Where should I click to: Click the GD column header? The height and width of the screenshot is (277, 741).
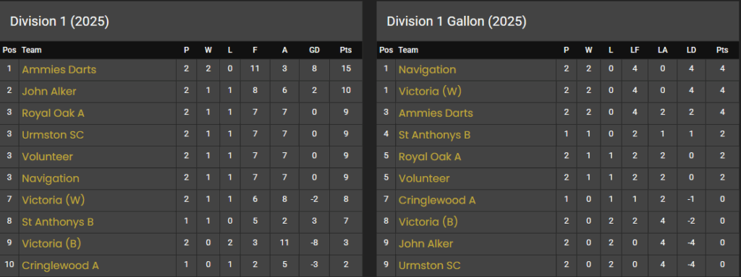(x=314, y=50)
